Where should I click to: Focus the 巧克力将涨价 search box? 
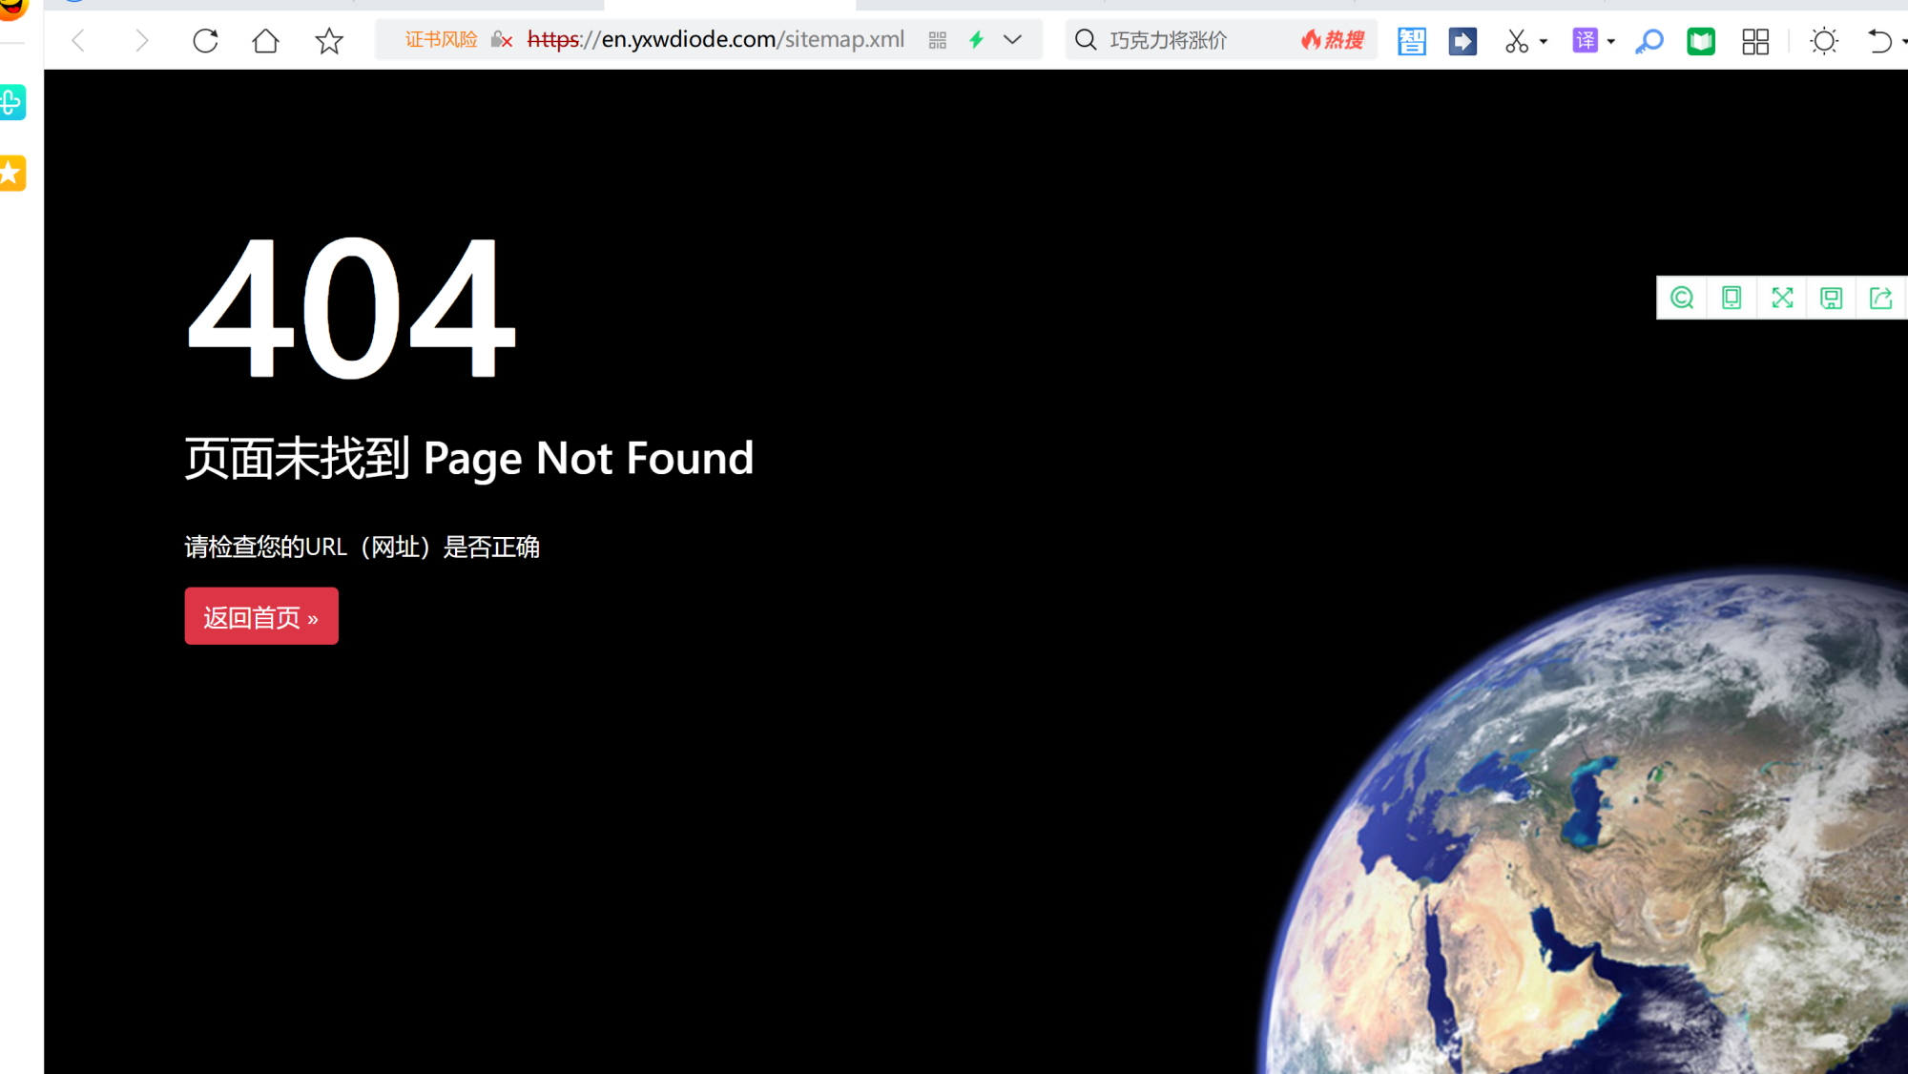point(1169,40)
